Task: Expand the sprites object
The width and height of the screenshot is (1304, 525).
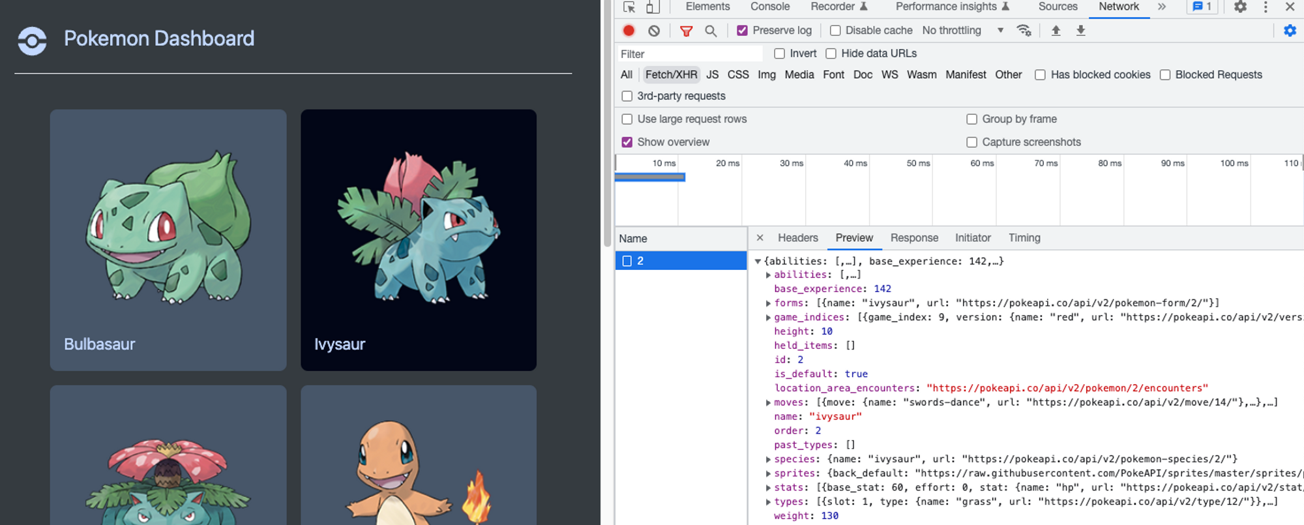Action: (x=768, y=474)
